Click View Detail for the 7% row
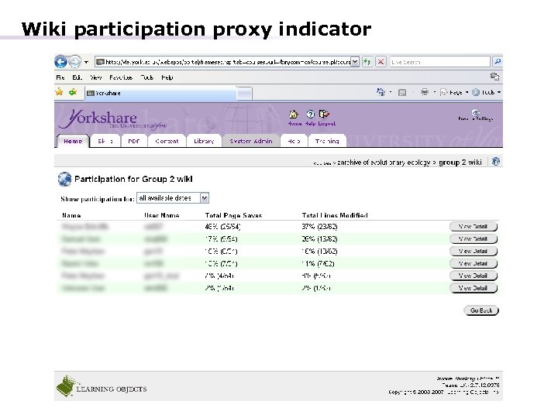Image resolution: width=558 pixels, height=418 pixels. [x=474, y=276]
